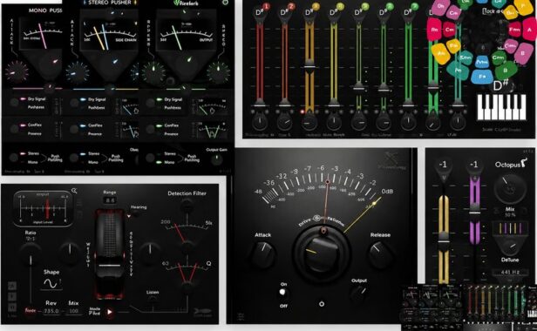The image size is (537, 331).
Task: Click the top small square button left of Shape
Action: click(x=11, y=287)
